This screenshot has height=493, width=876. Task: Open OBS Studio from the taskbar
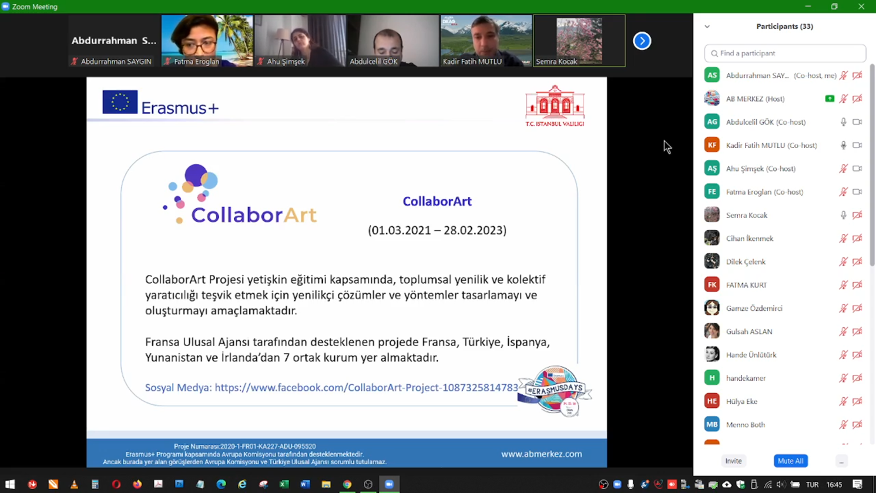click(x=368, y=484)
